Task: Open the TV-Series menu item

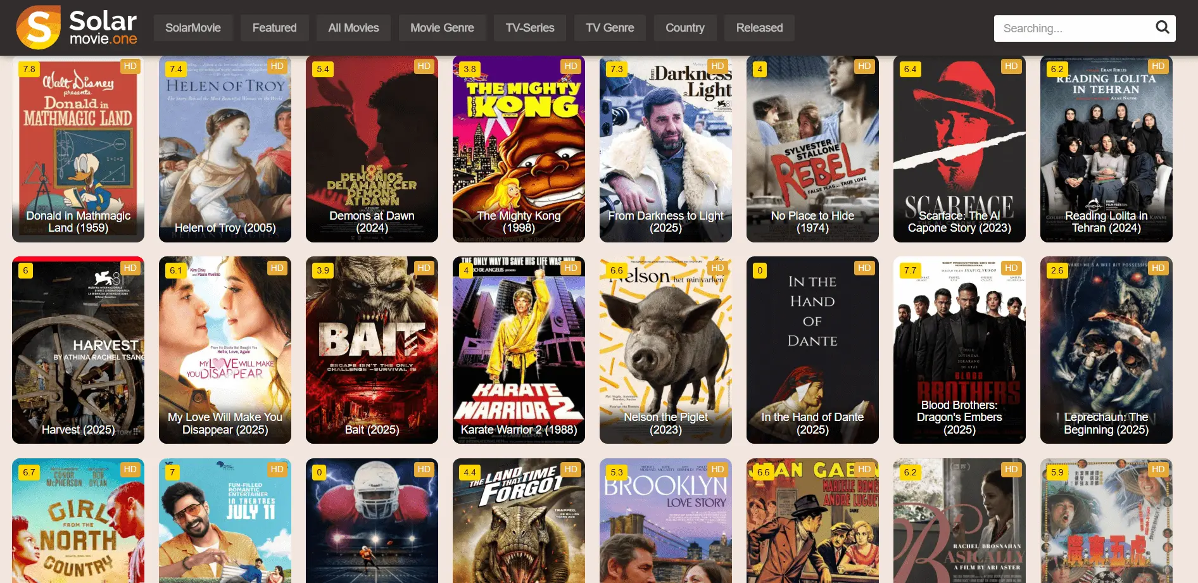Action: coord(530,28)
